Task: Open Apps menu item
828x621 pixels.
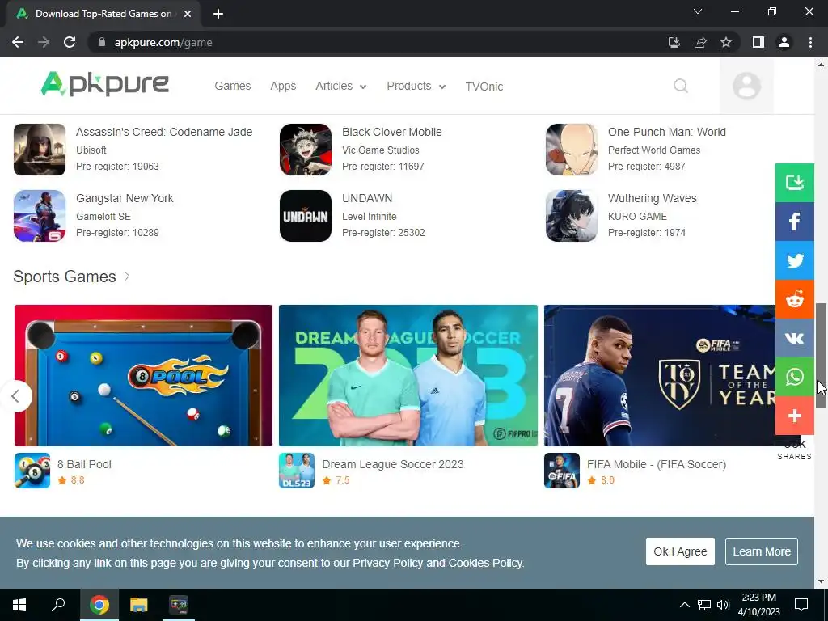Action: pyautogui.click(x=283, y=86)
